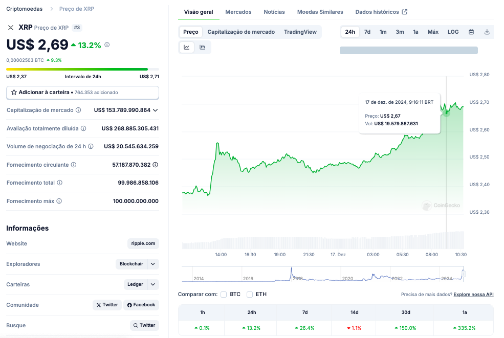Download chart data icon
504x338 pixels.
coord(487,32)
